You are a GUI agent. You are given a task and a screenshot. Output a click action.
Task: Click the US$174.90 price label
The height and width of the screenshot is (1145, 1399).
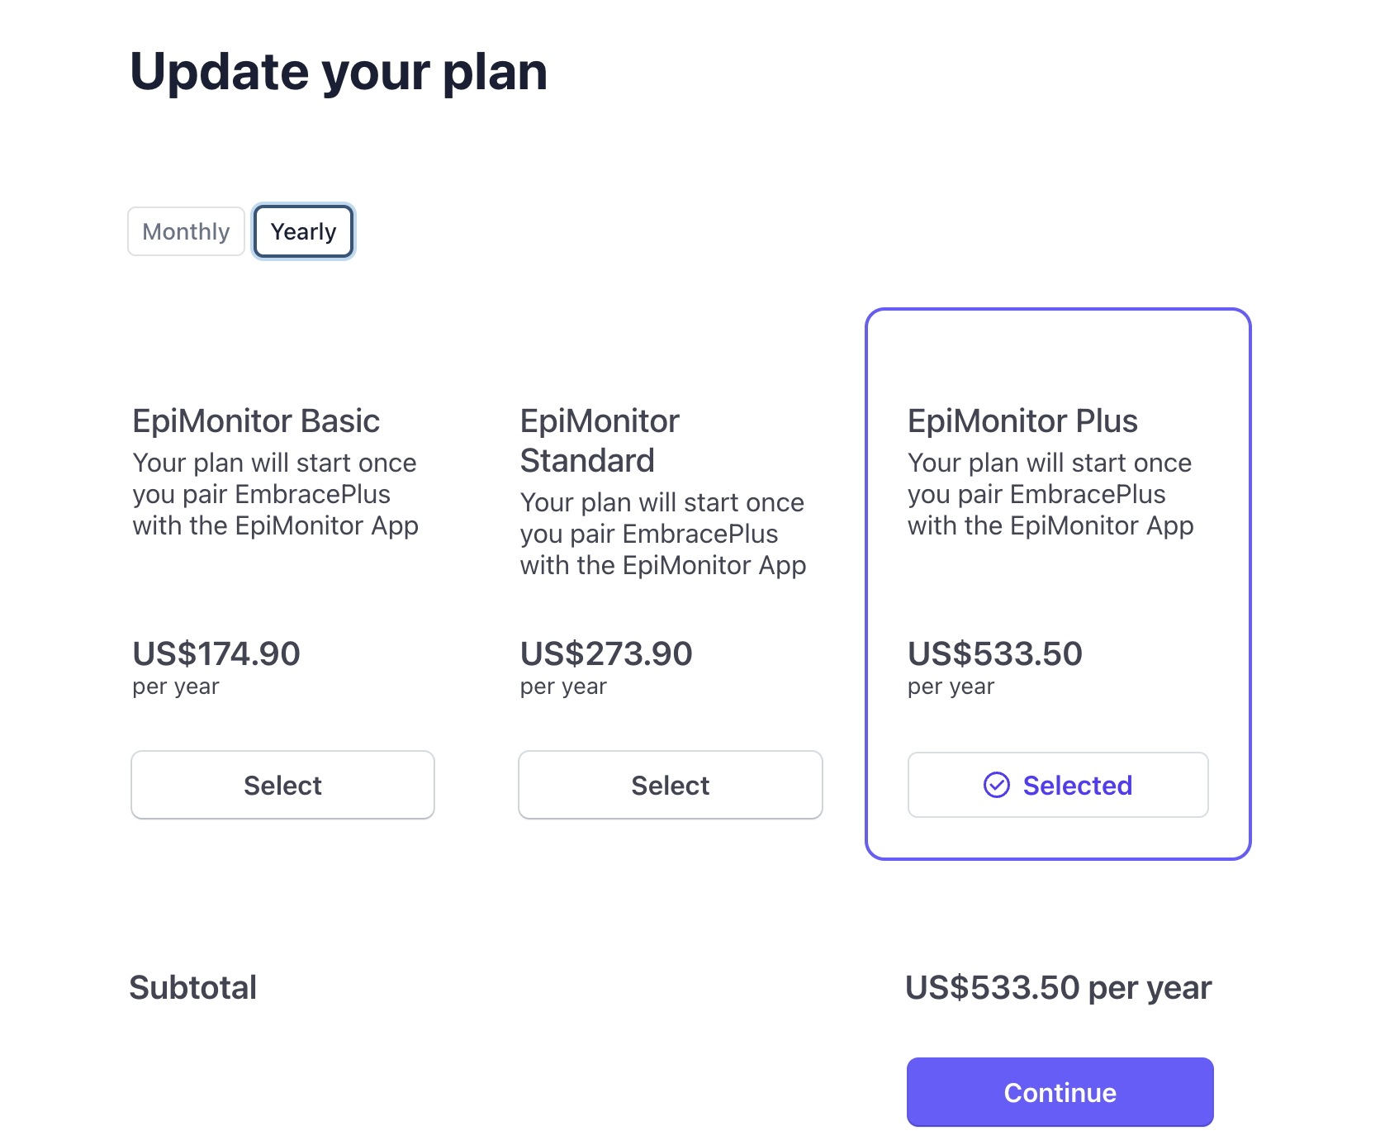[x=216, y=653]
